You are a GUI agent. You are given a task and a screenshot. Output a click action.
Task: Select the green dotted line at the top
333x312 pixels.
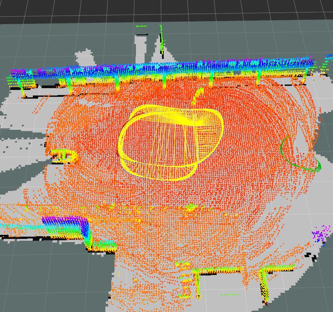click(141, 26)
